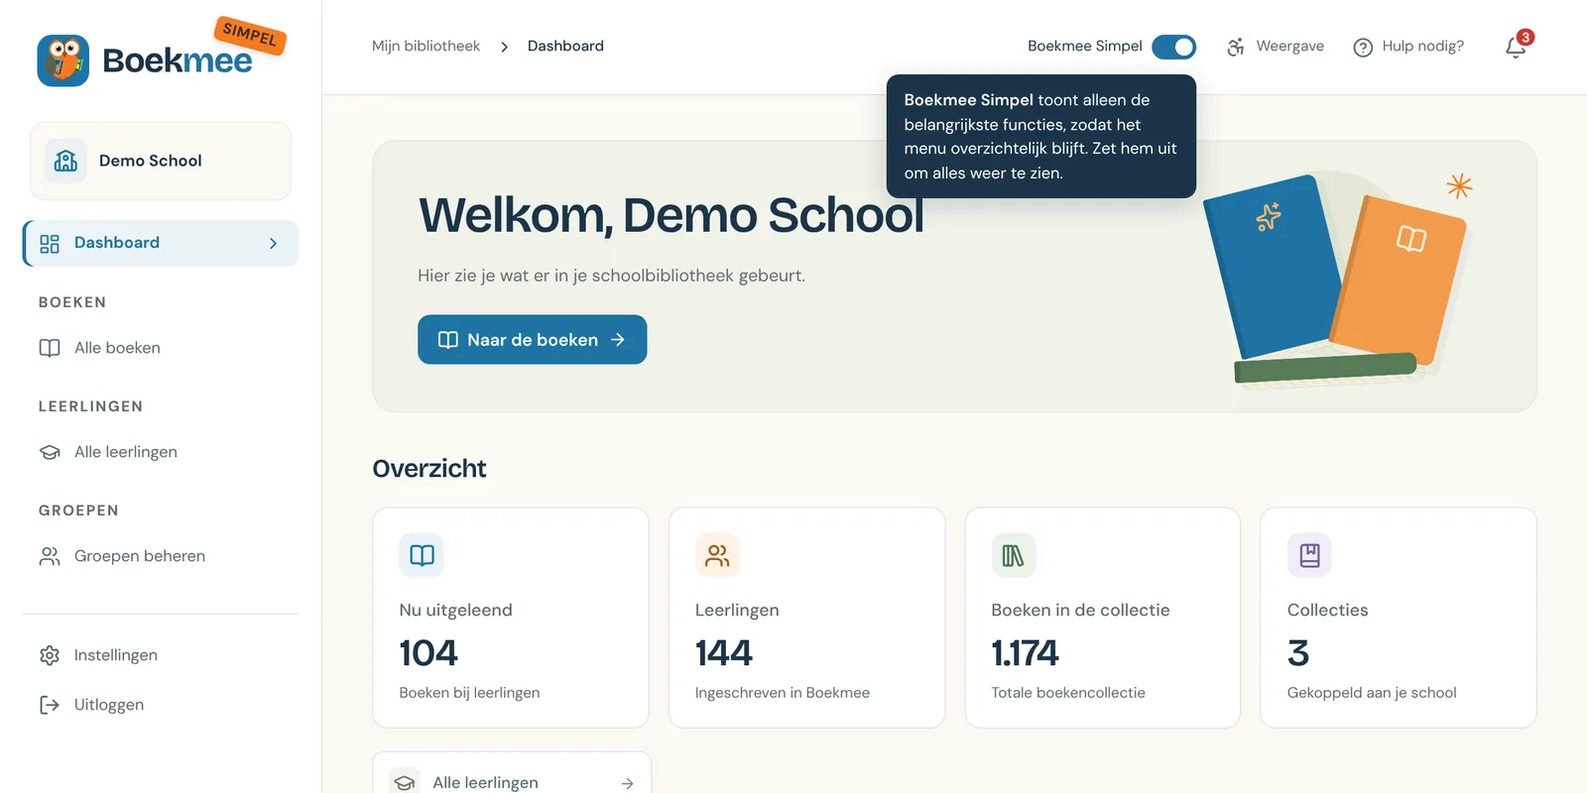The image size is (1587, 793).
Task: Turn off the Boekmee Simpel switch
Action: (x=1174, y=47)
